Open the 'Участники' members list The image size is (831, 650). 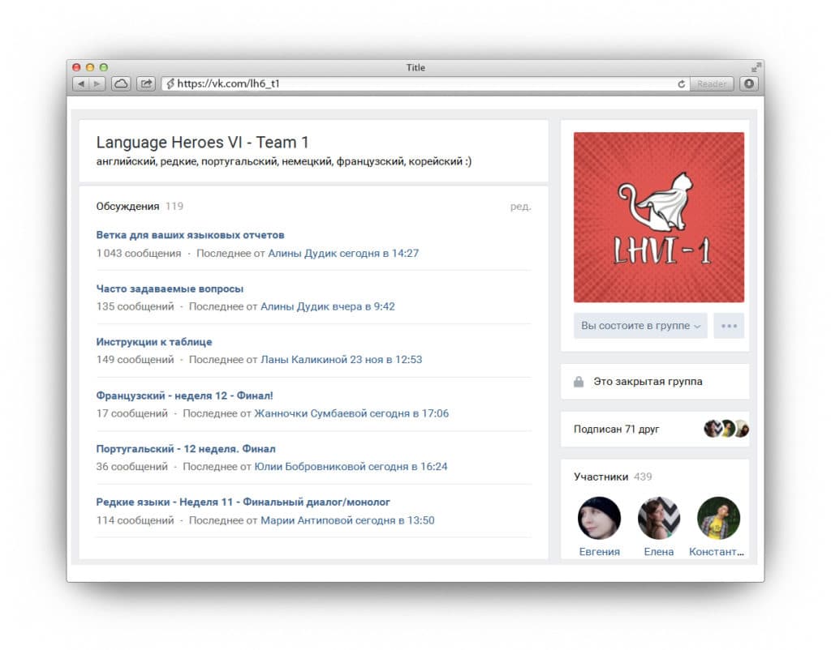601,477
